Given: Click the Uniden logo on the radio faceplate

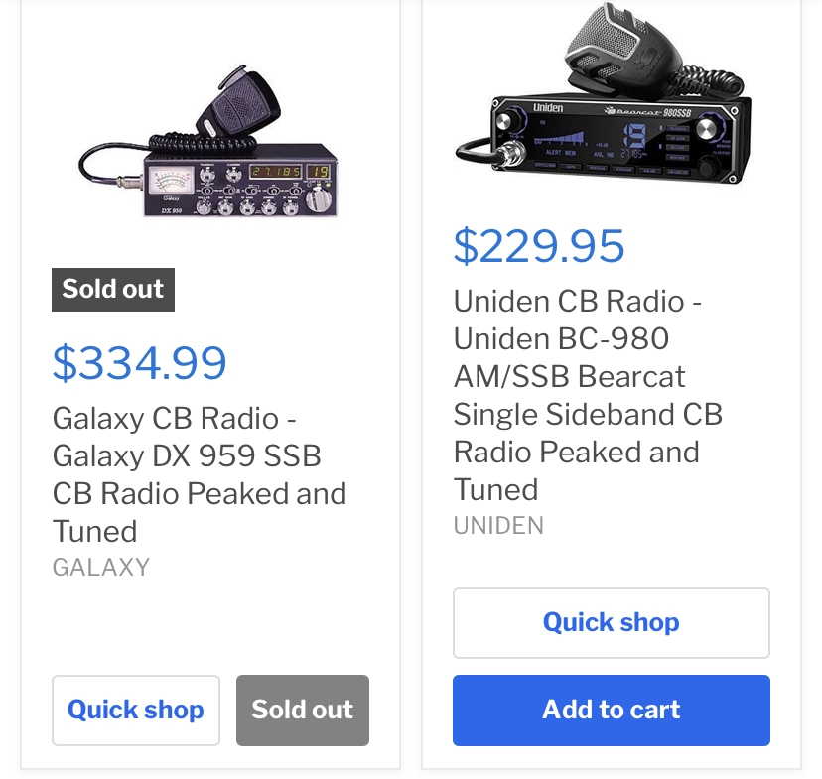Looking at the screenshot, I should 548,107.
